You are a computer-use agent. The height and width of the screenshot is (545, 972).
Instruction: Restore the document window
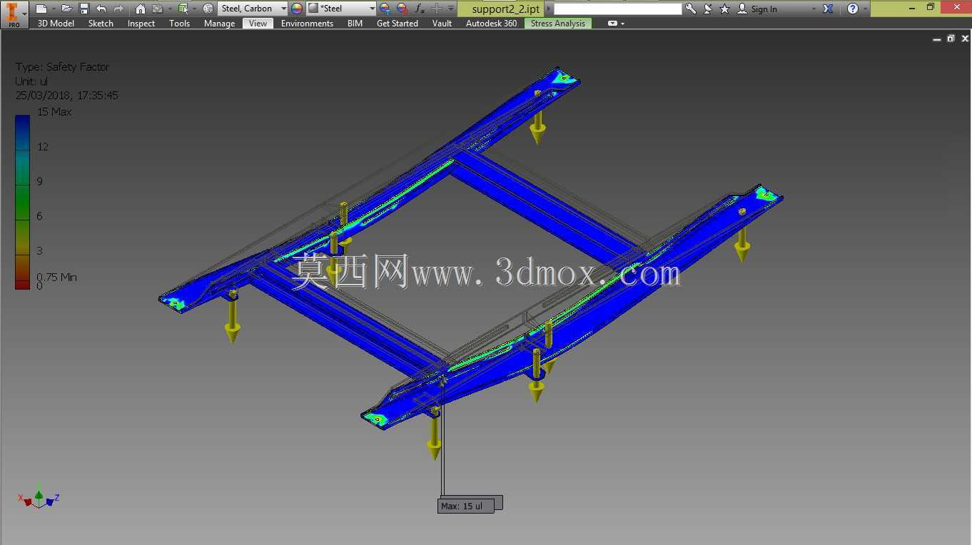(x=951, y=39)
